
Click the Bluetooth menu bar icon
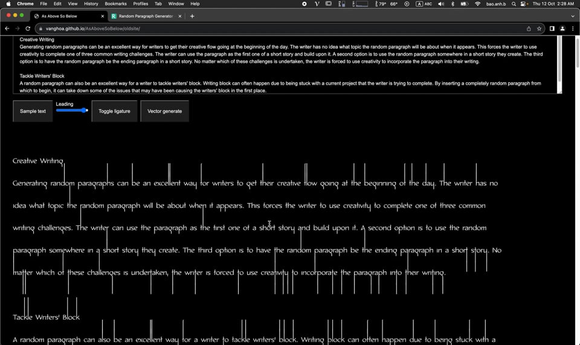click(453, 4)
